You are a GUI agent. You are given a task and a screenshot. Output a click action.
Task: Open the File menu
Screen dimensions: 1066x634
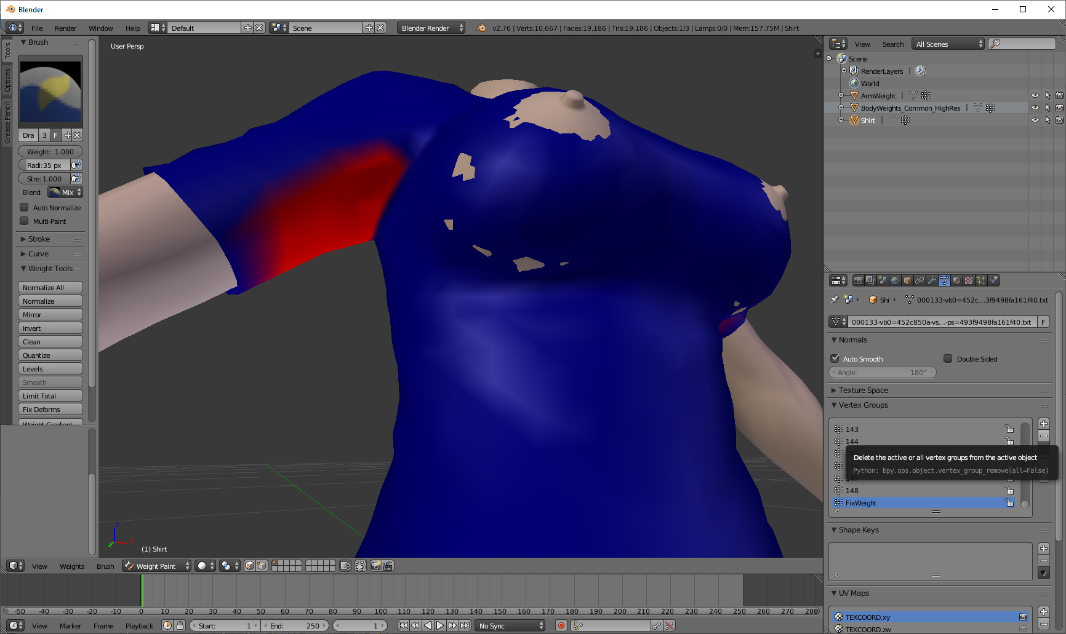tap(37, 28)
